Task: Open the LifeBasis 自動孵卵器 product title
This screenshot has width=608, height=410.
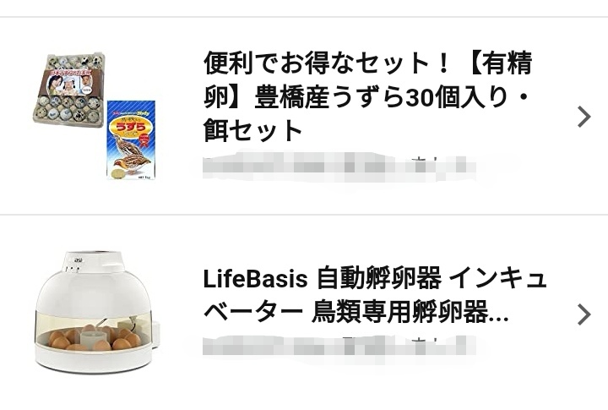Action: (x=375, y=295)
